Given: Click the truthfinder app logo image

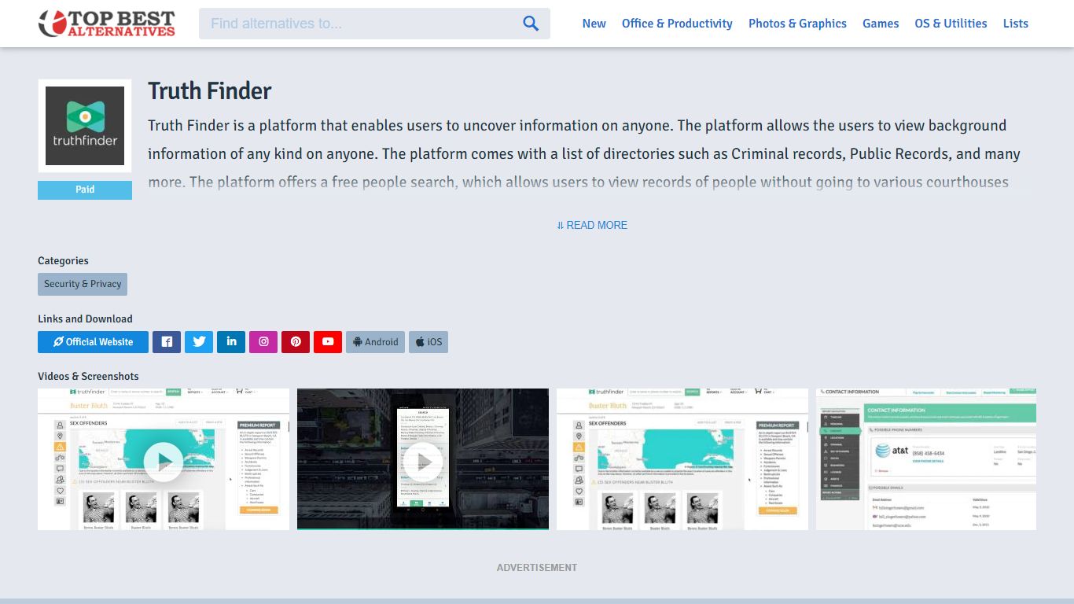Looking at the screenshot, I should 85,126.
